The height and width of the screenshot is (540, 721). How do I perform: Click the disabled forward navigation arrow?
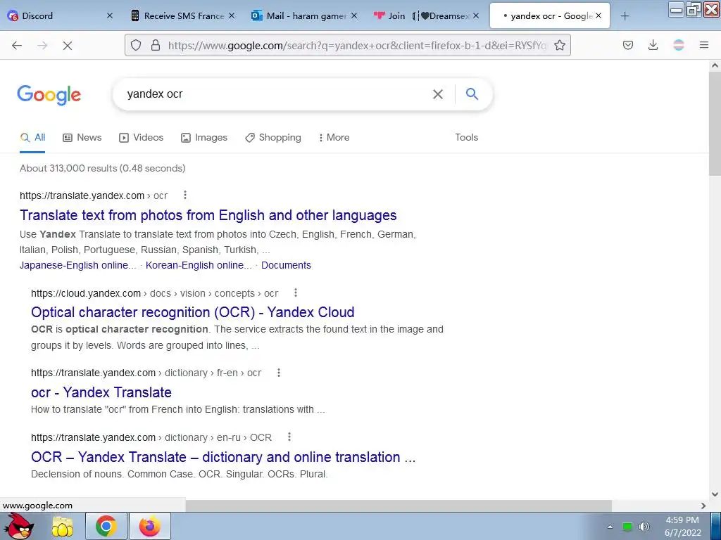click(42, 45)
